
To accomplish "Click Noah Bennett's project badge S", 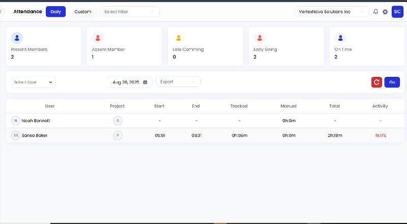I will click(x=118, y=121).
